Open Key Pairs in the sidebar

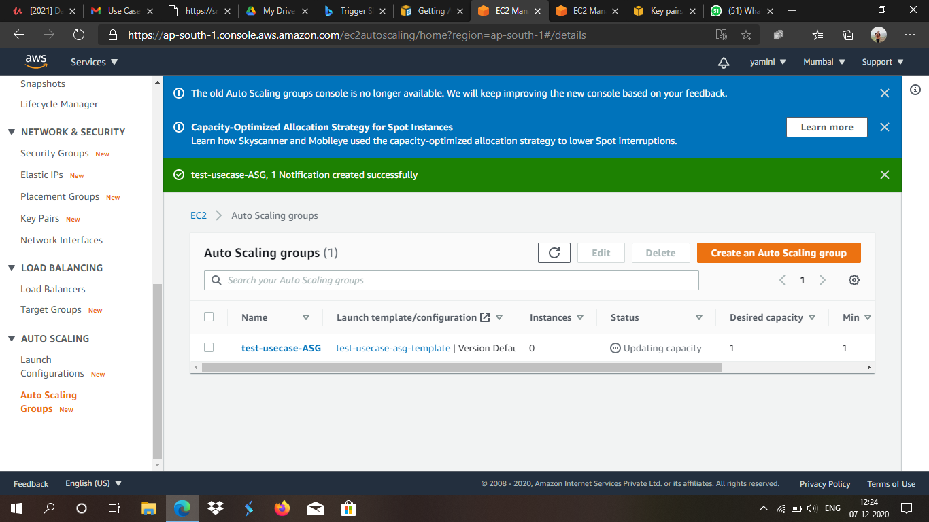(x=39, y=218)
